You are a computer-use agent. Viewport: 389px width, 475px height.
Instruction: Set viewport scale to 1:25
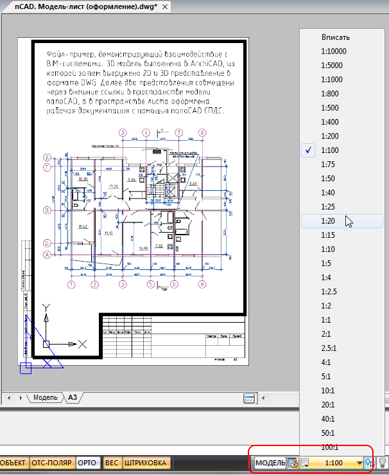[x=341, y=207]
